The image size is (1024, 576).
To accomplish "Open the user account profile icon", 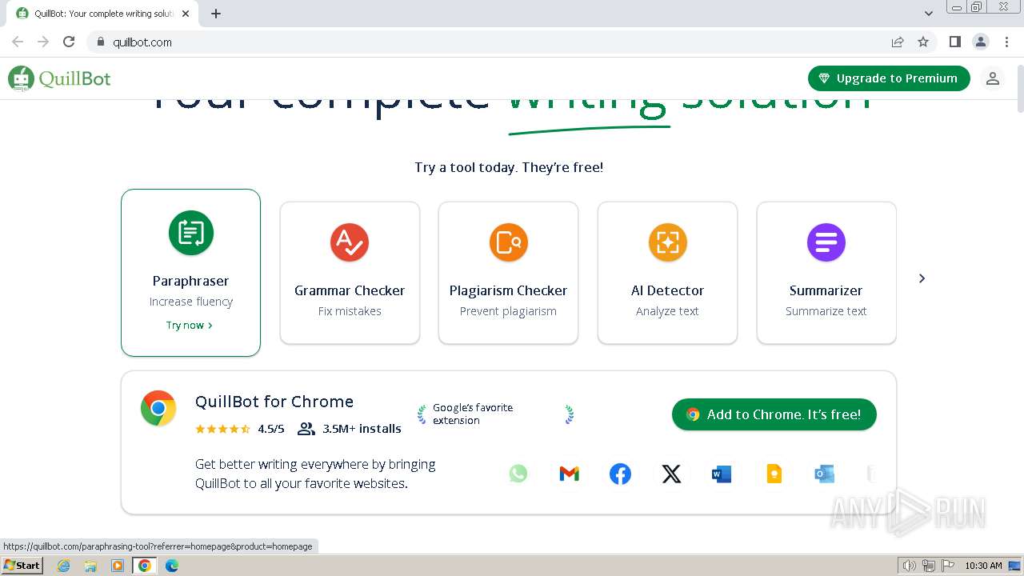I will click(x=993, y=78).
